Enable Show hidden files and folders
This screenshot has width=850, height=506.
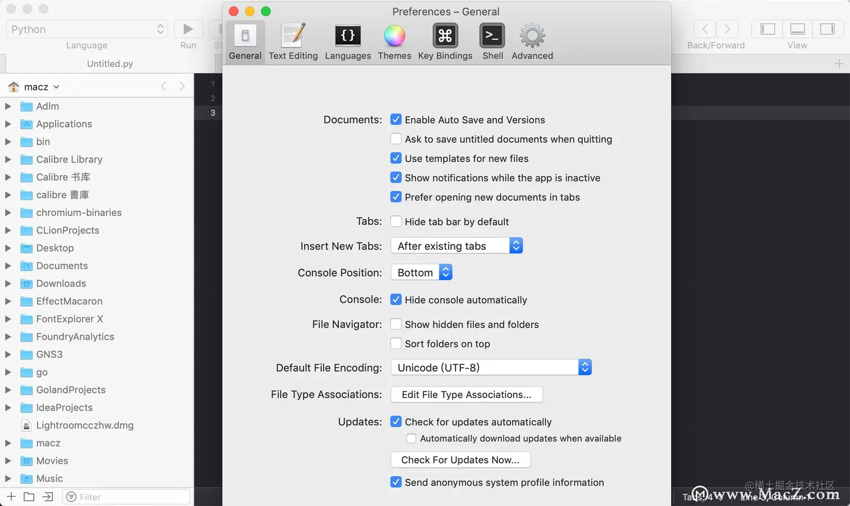396,324
